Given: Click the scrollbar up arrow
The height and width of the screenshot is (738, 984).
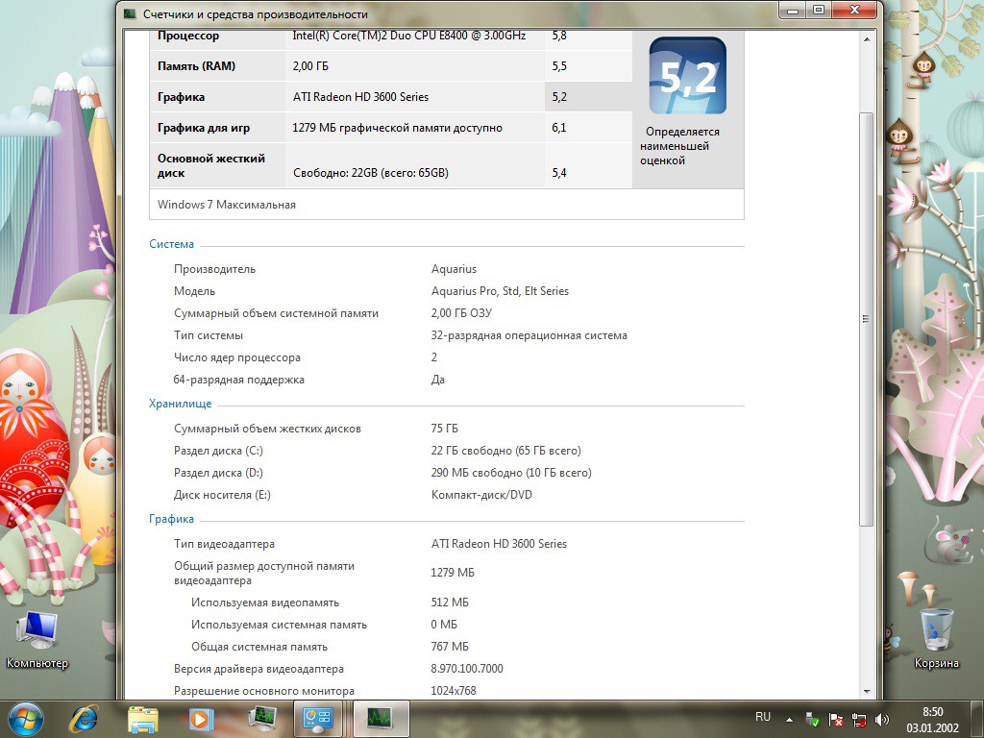Looking at the screenshot, I should 867,38.
